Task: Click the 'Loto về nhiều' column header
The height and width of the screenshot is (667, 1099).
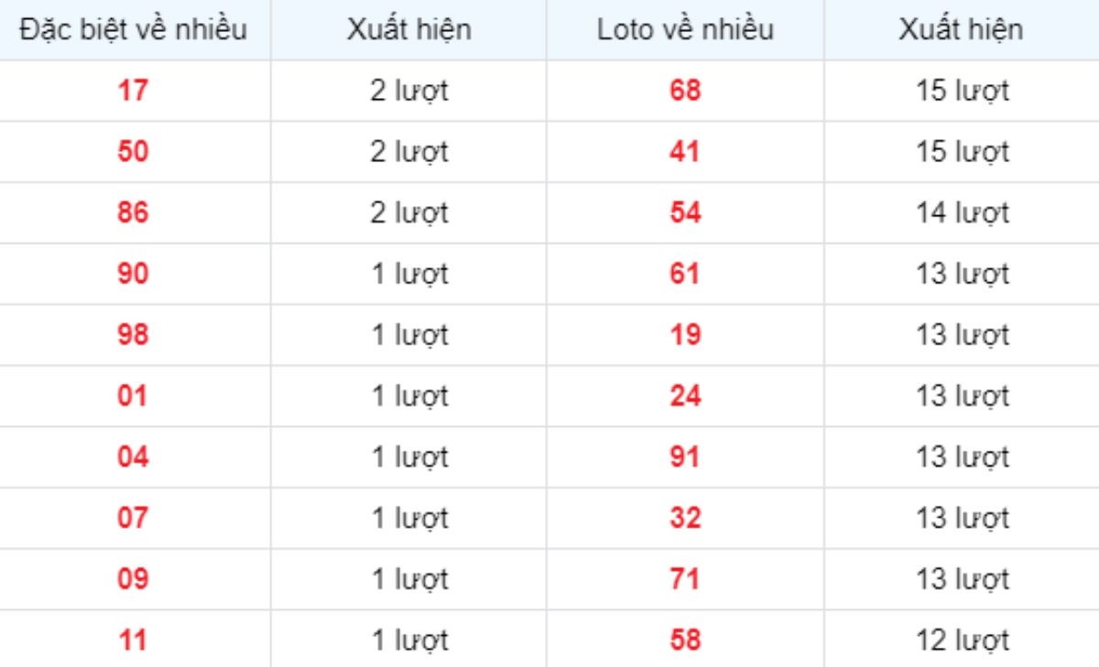Action: click(x=685, y=30)
